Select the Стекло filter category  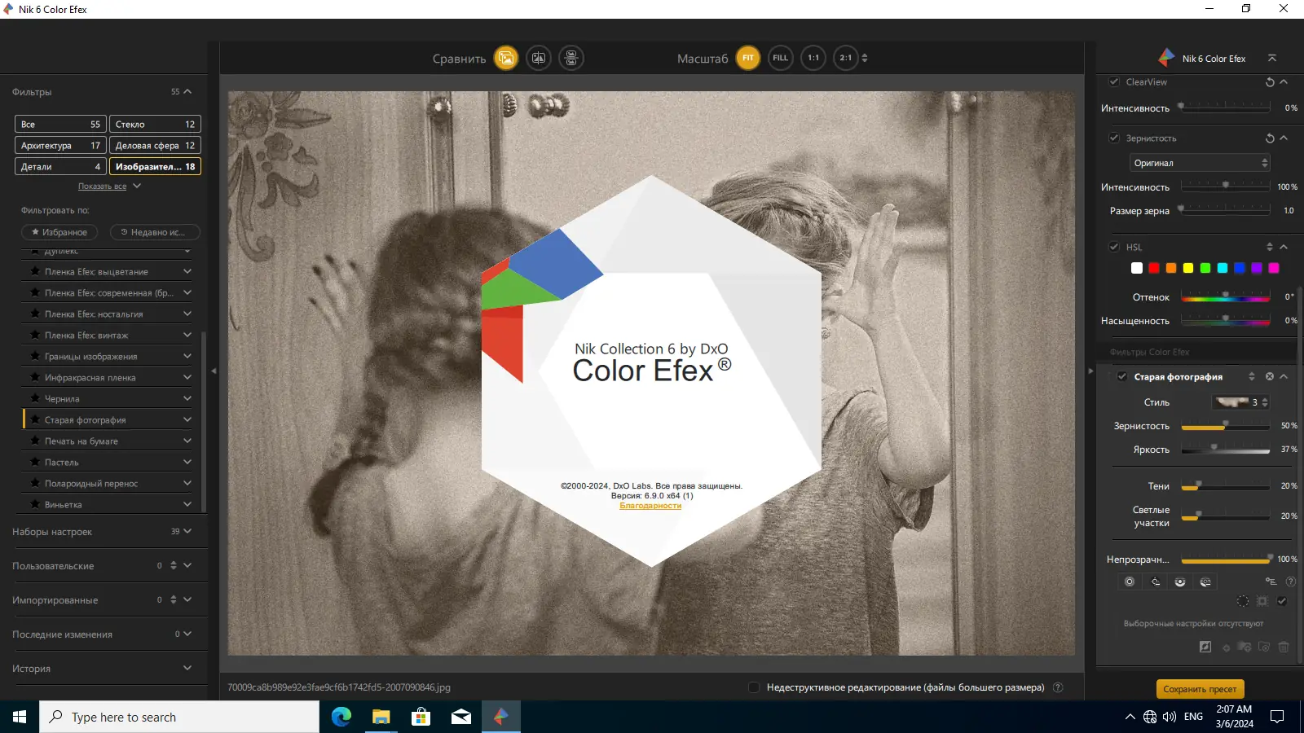coord(155,124)
